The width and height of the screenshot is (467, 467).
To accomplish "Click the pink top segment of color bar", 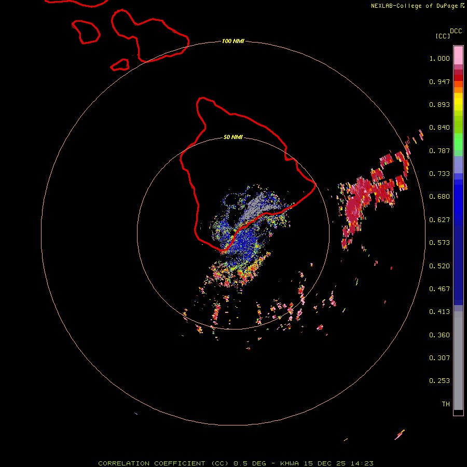I will (458, 56).
